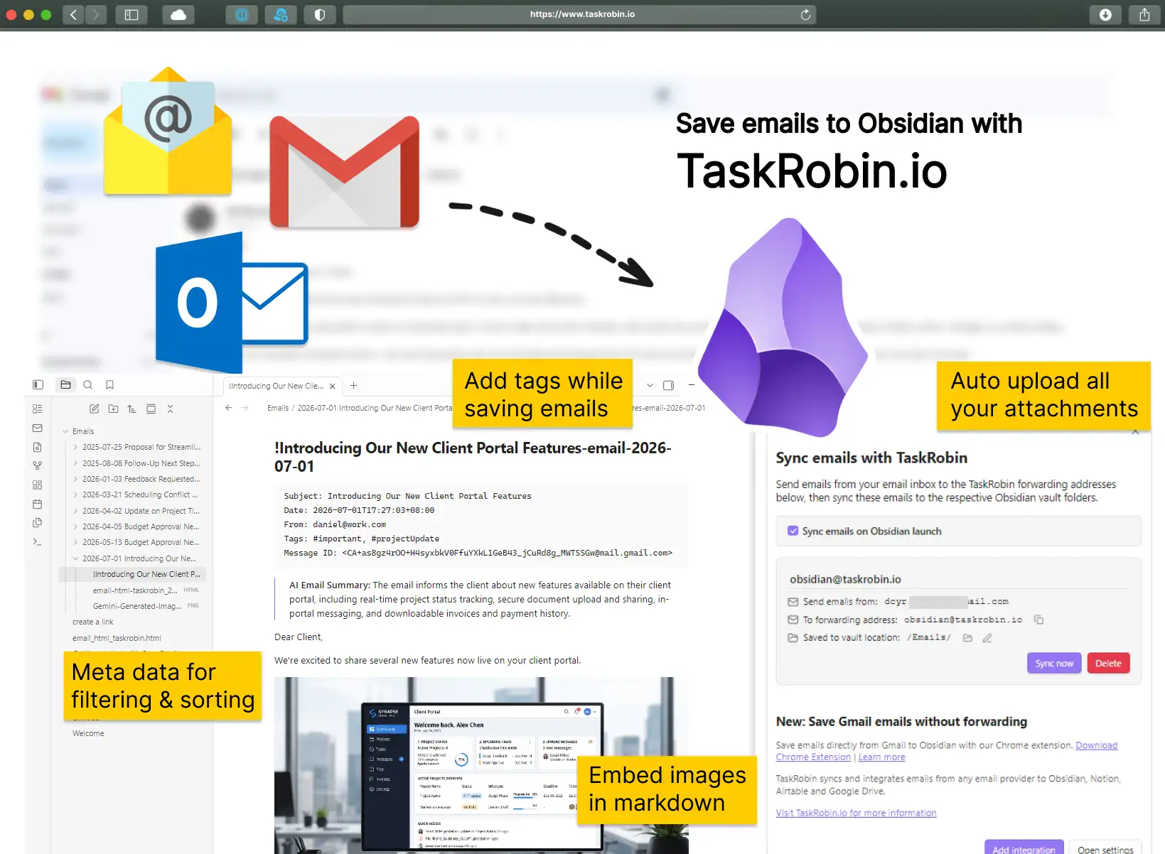
Task: Click the browser address bar
Action: pyautogui.click(x=579, y=14)
